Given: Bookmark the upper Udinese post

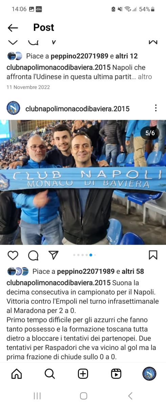Looking at the screenshot, I should [x=153, y=42].
